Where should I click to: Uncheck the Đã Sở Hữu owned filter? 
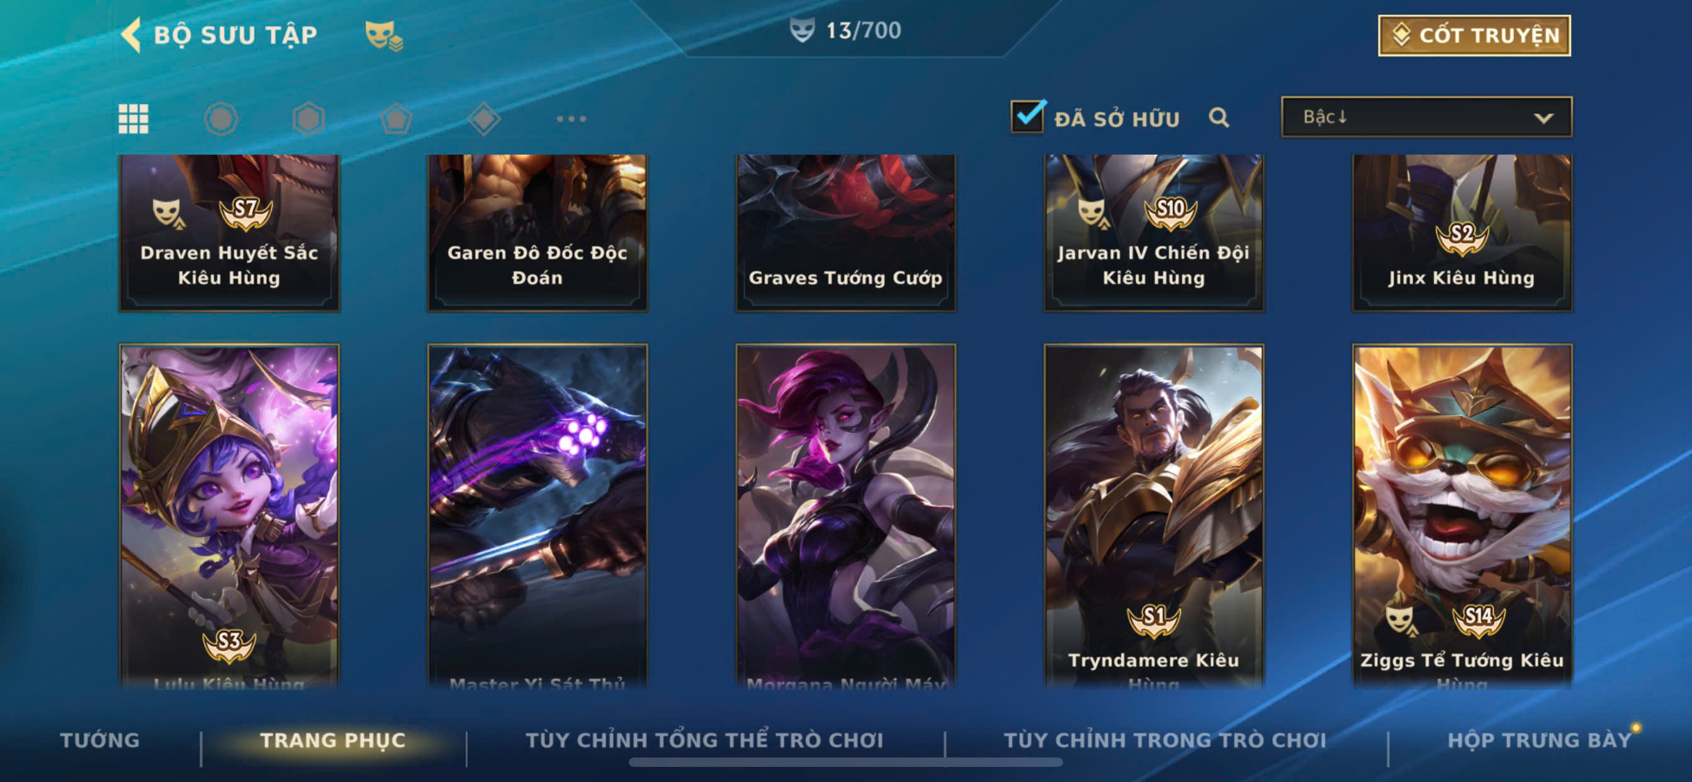[1028, 116]
